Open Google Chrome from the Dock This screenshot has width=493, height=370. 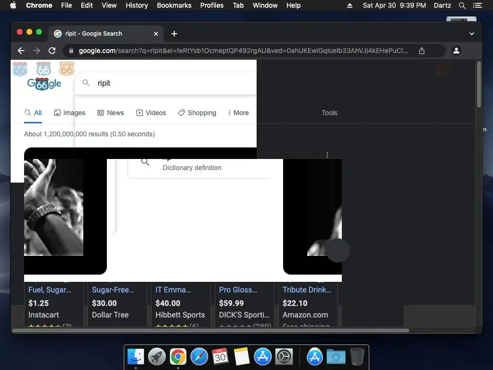coord(178,357)
